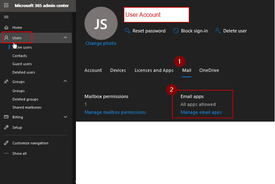The height and width of the screenshot is (184, 275).
Task: Click Delete user button text
Action: (235, 31)
